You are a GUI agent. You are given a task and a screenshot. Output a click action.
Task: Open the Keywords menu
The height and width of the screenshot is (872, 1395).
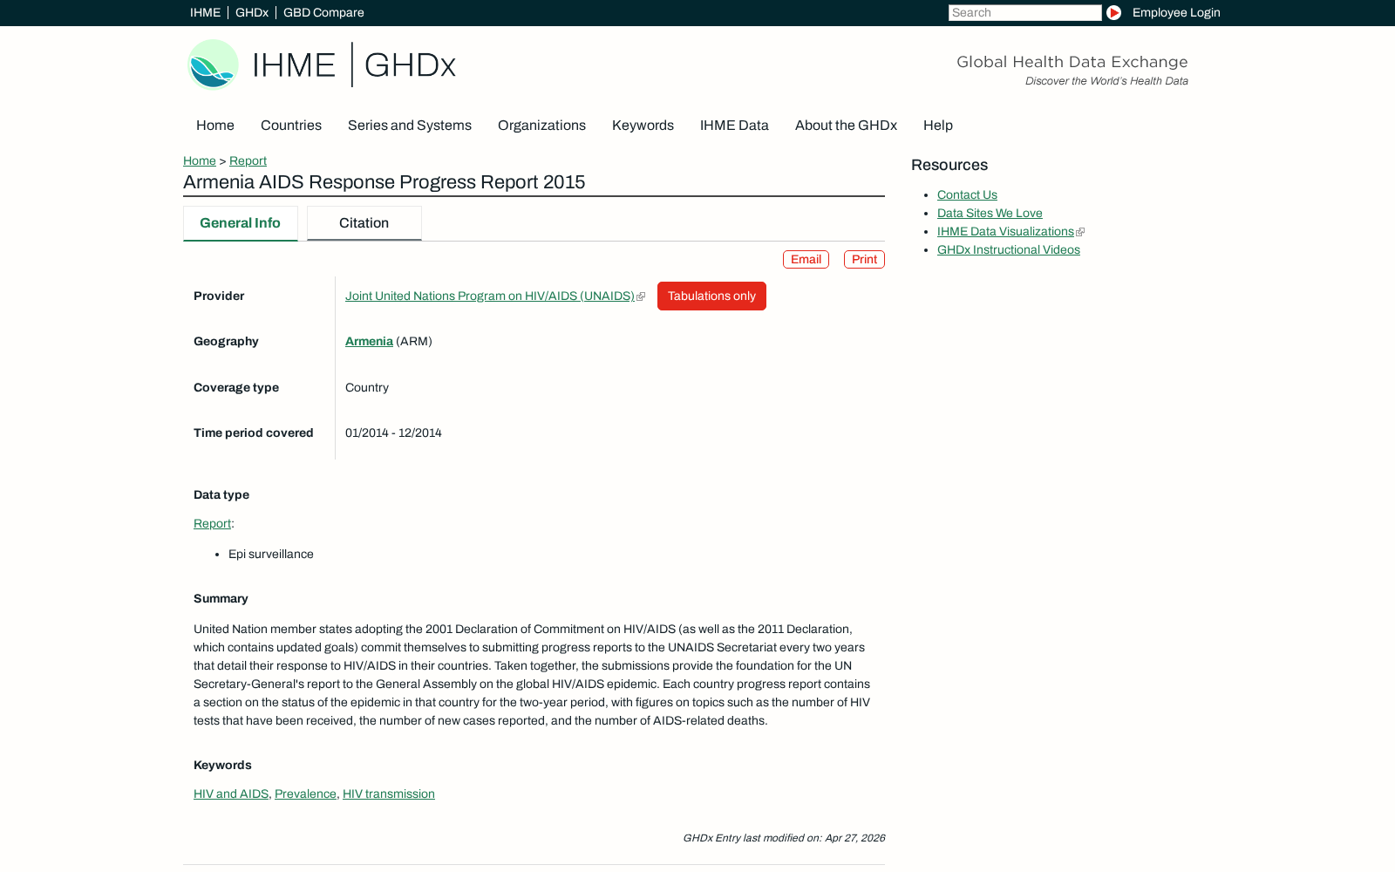point(643,126)
